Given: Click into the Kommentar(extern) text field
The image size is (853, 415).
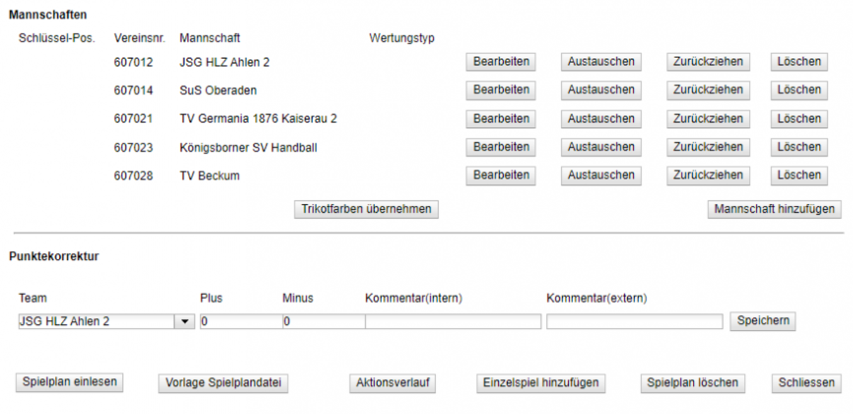Looking at the screenshot, I should (634, 322).
